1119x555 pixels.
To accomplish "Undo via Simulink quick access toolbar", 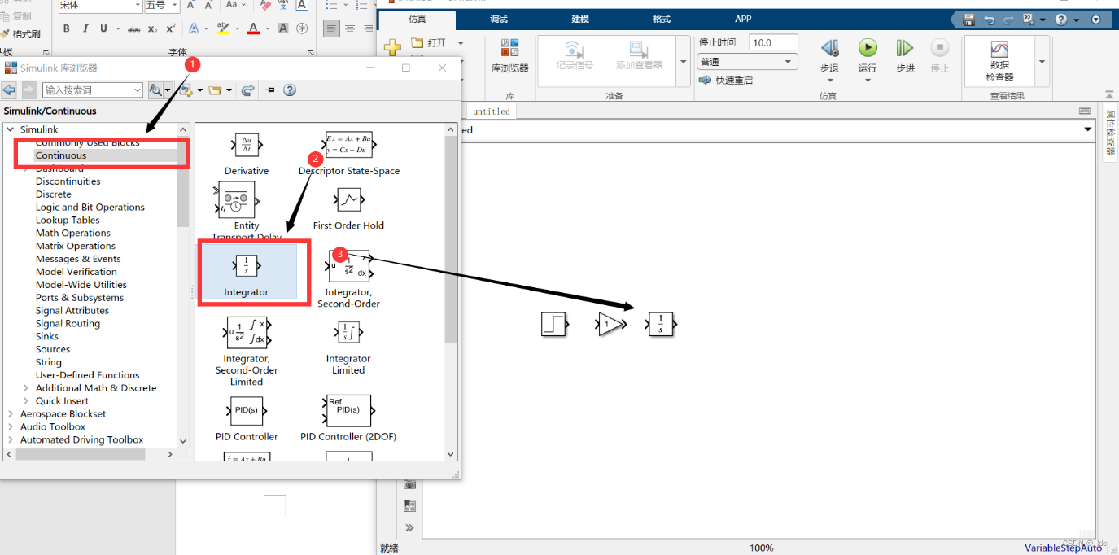I will 989,20.
